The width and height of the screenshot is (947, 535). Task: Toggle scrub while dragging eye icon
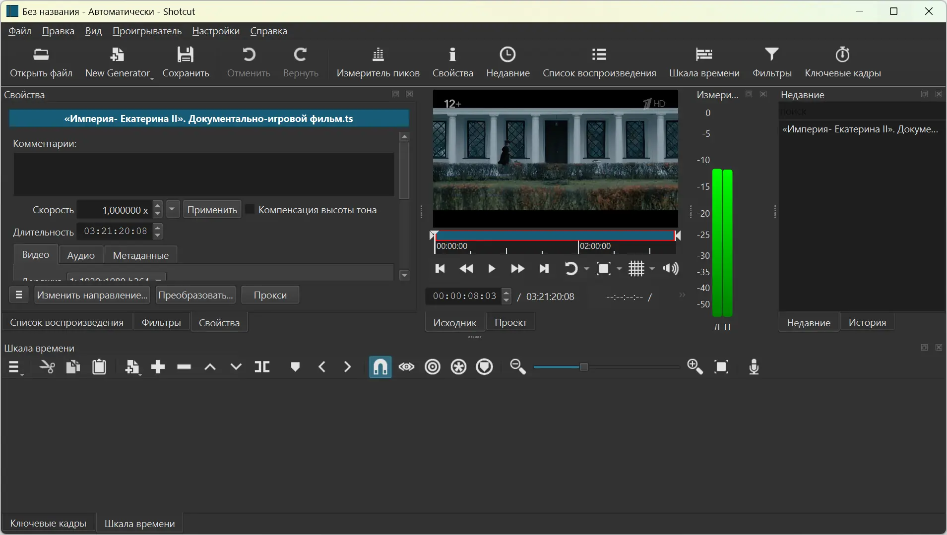(x=406, y=367)
